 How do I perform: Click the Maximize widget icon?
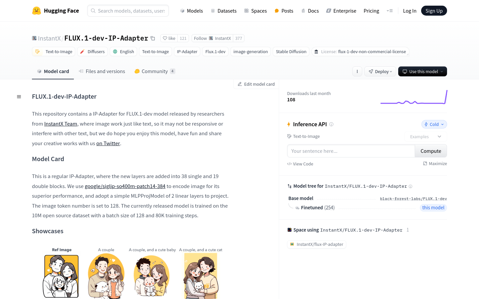pos(425,163)
